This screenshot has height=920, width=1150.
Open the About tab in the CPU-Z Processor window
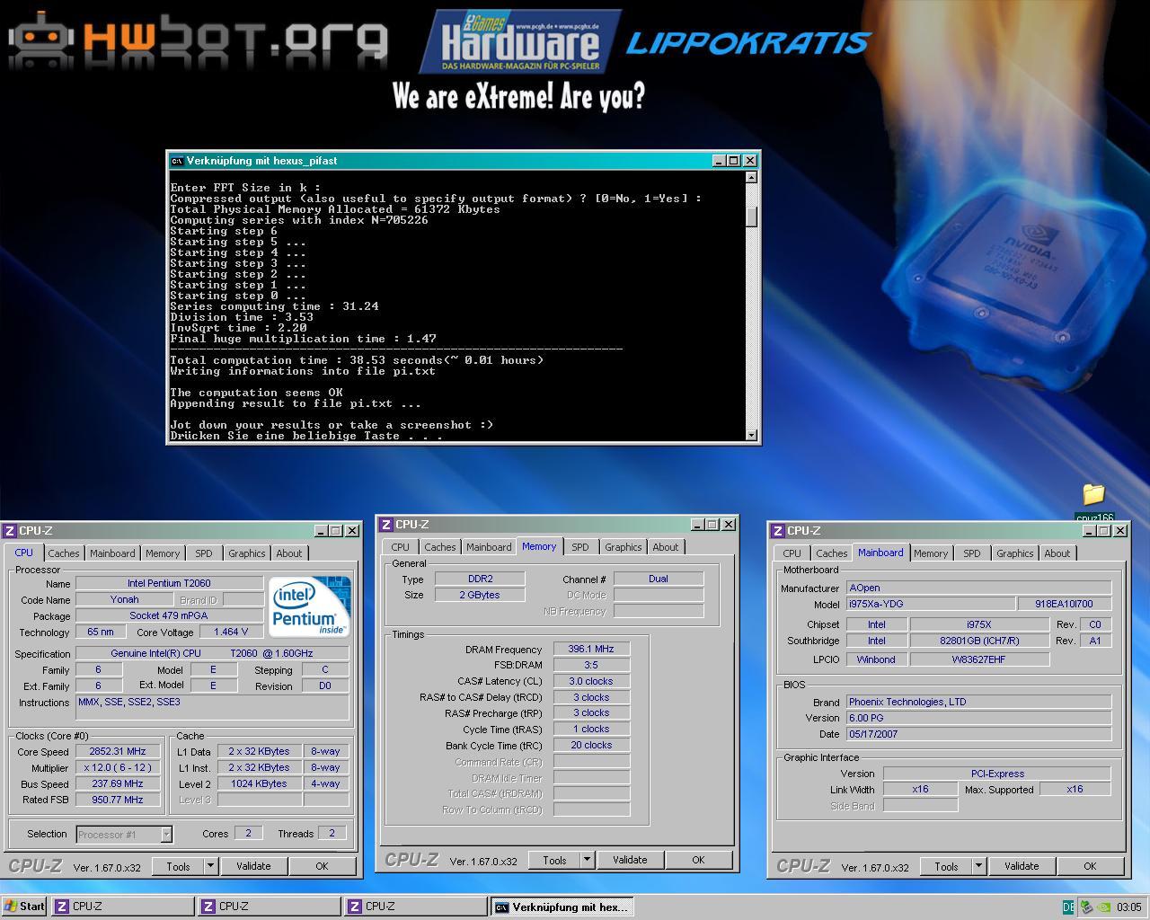[x=288, y=553]
